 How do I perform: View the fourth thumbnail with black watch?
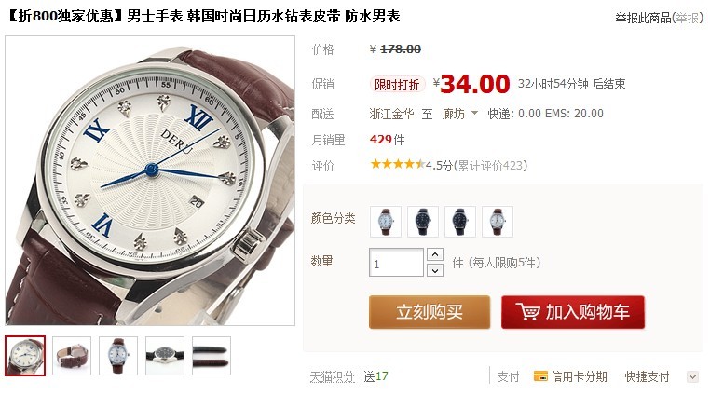pyautogui.click(x=165, y=356)
